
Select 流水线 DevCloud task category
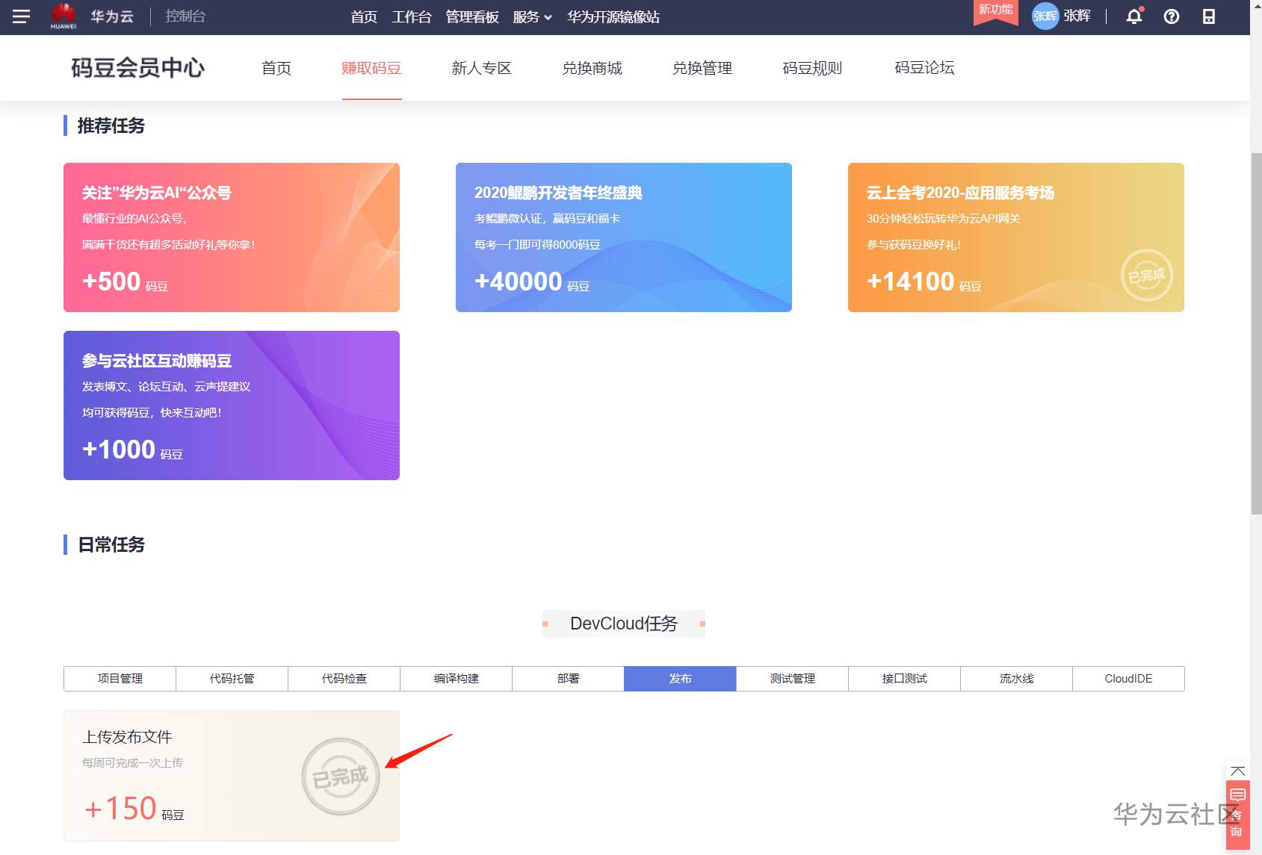[1017, 679]
